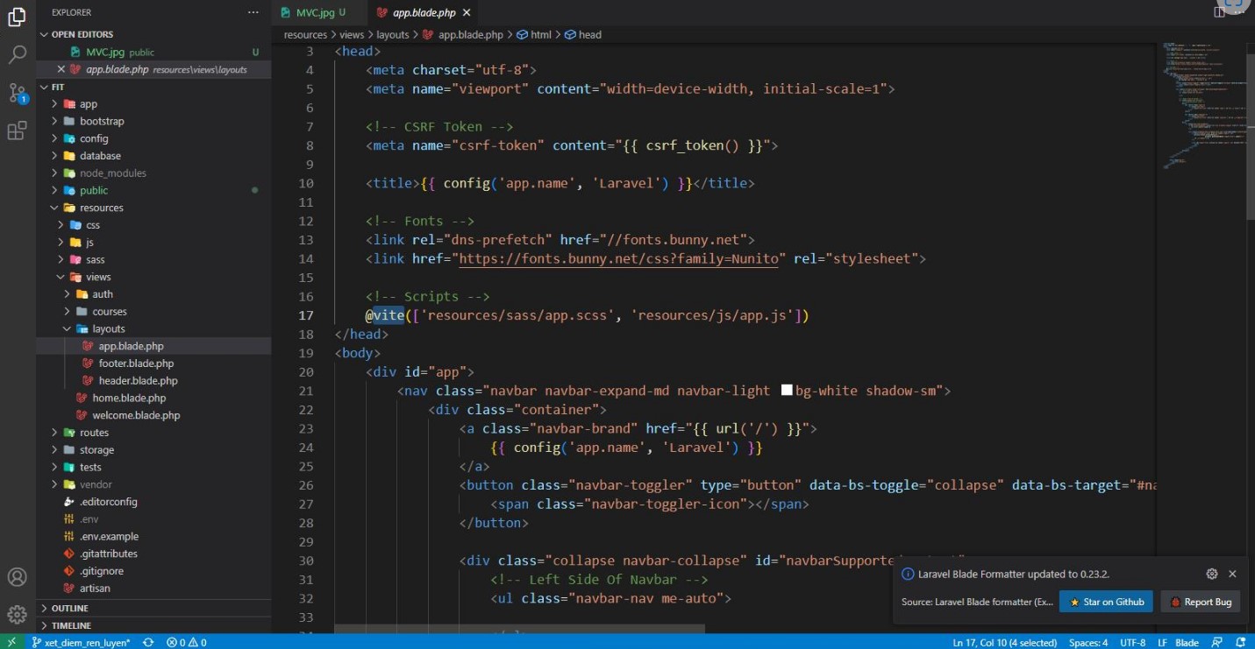Switch to the MVC.jpg tab

314,12
